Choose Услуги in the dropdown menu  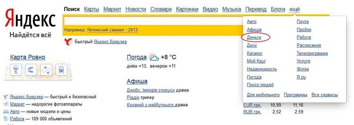tap(304, 61)
